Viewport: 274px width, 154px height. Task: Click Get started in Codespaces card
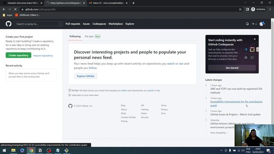pos(232,68)
